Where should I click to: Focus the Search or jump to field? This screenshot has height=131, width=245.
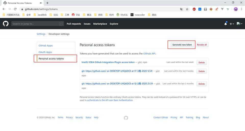point(38,24)
